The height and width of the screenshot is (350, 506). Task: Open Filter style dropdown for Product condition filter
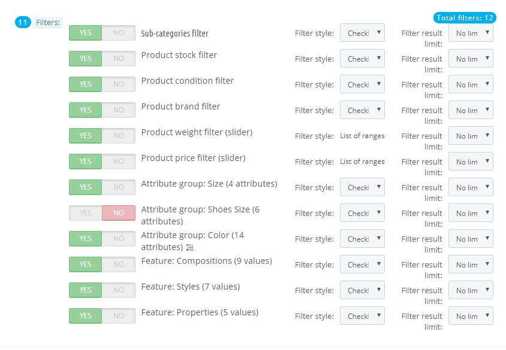click(x=362, y=84)
